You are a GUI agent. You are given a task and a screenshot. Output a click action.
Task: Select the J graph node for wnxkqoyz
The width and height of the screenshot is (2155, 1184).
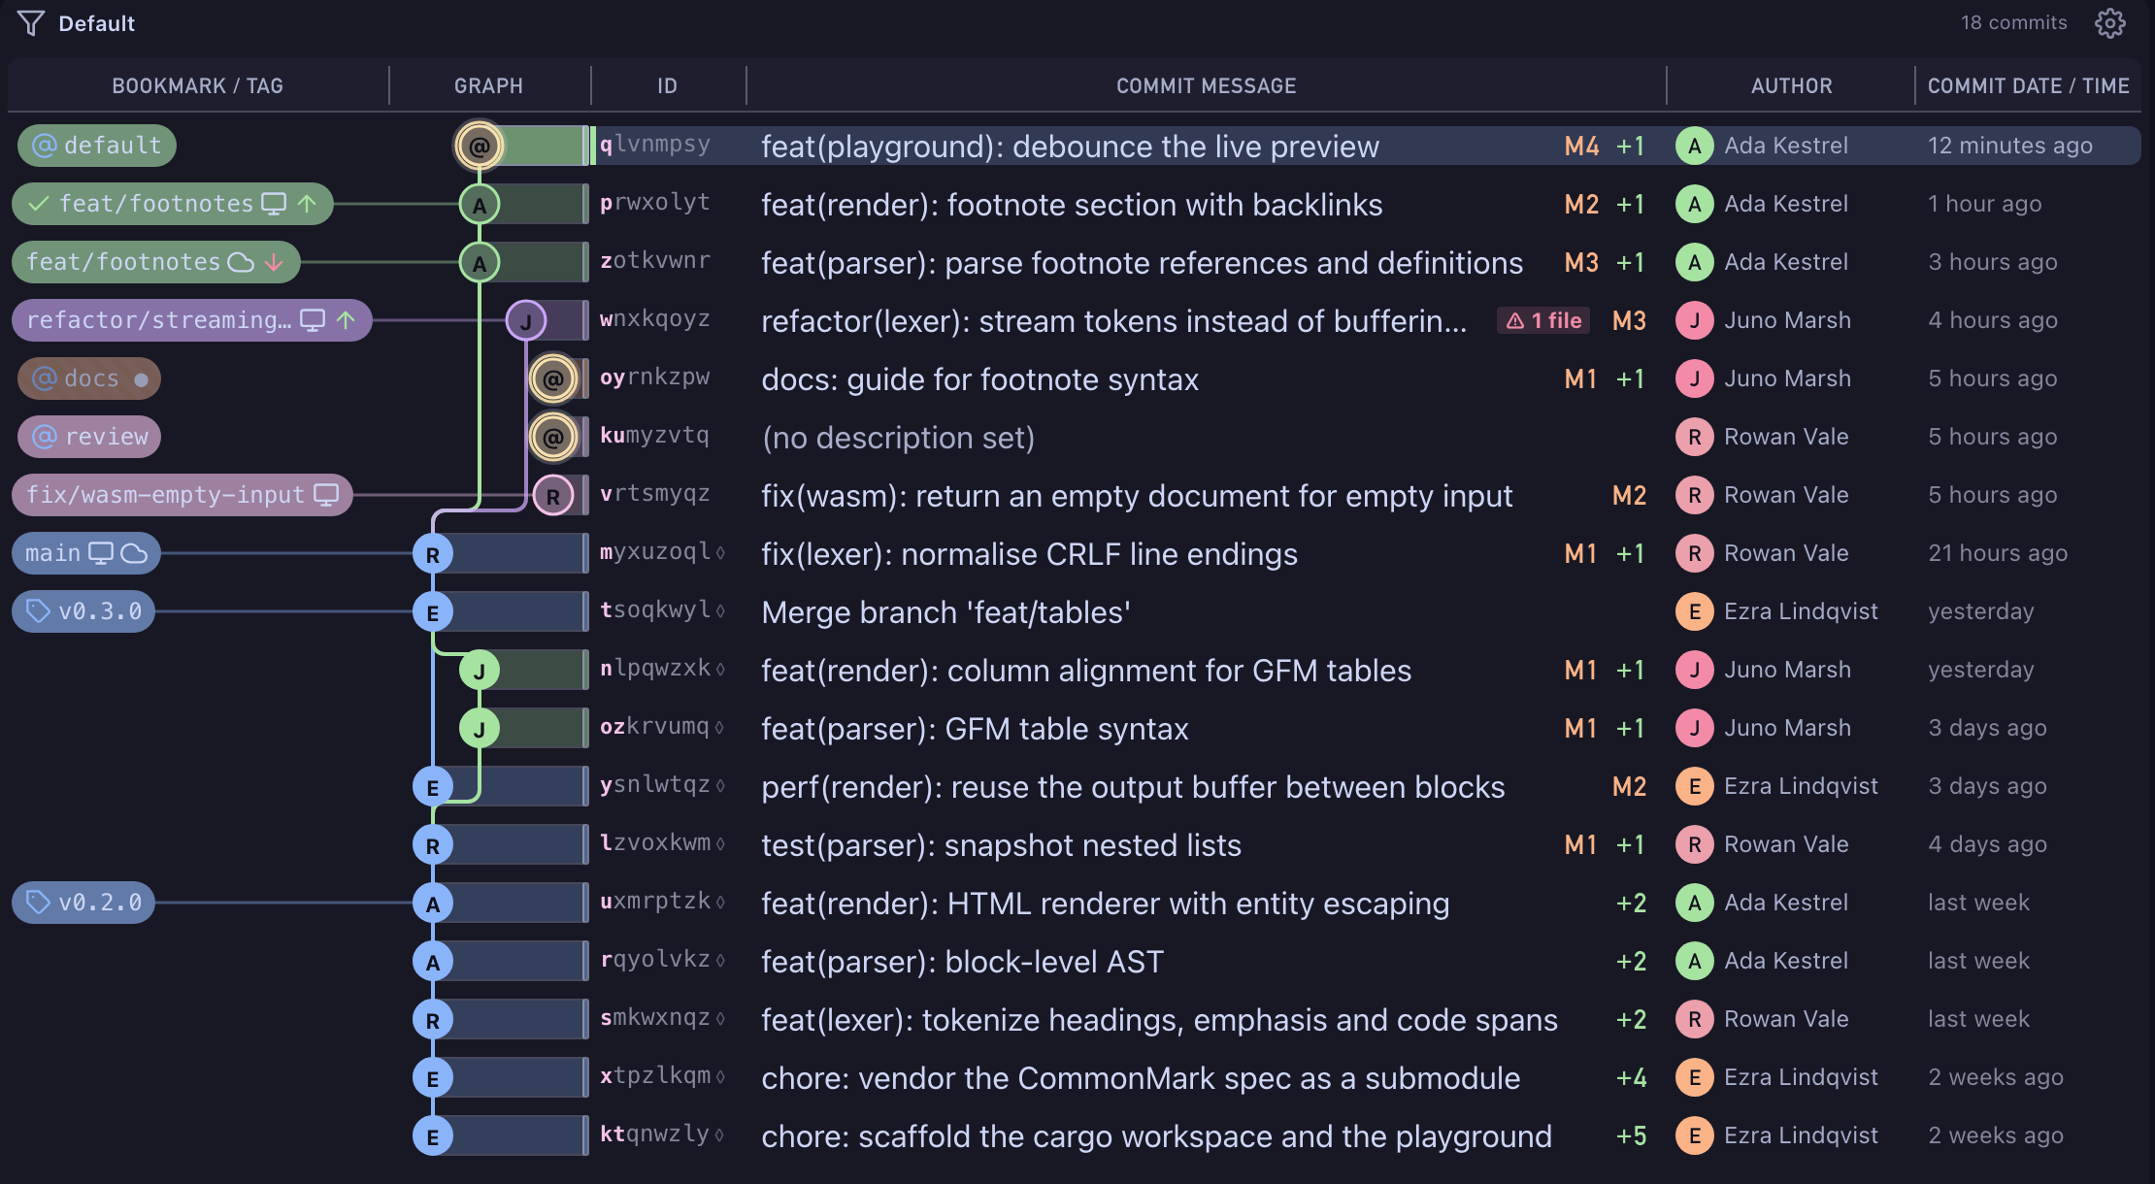tap(526, 320)
